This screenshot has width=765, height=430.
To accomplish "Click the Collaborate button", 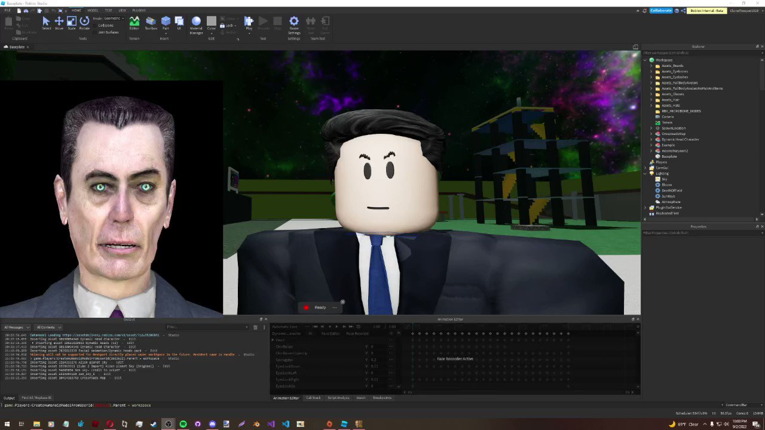I will [x=661, y=10].
